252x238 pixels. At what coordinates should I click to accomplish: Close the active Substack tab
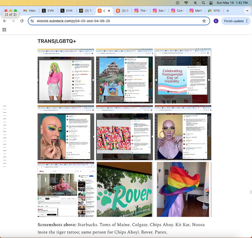click(x=109, y=11)
